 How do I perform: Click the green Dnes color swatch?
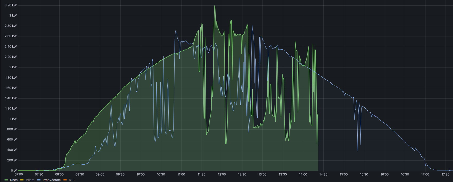coord(6,180)
